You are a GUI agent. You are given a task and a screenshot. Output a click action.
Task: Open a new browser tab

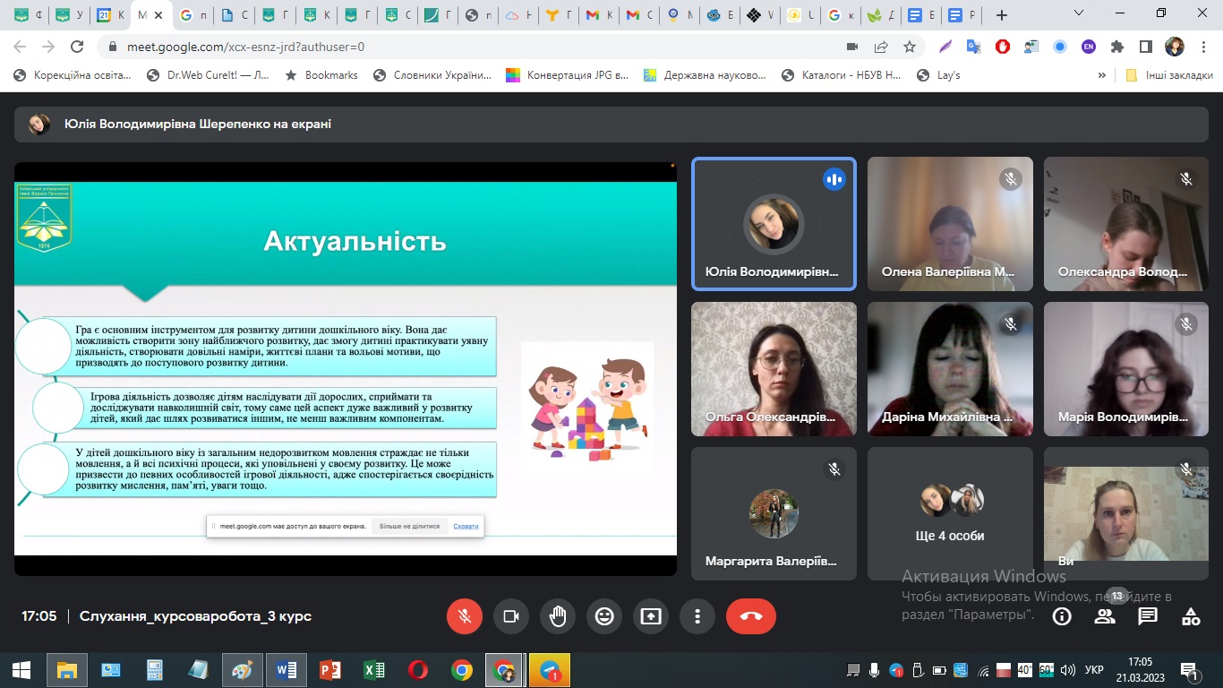(1002, 15)
